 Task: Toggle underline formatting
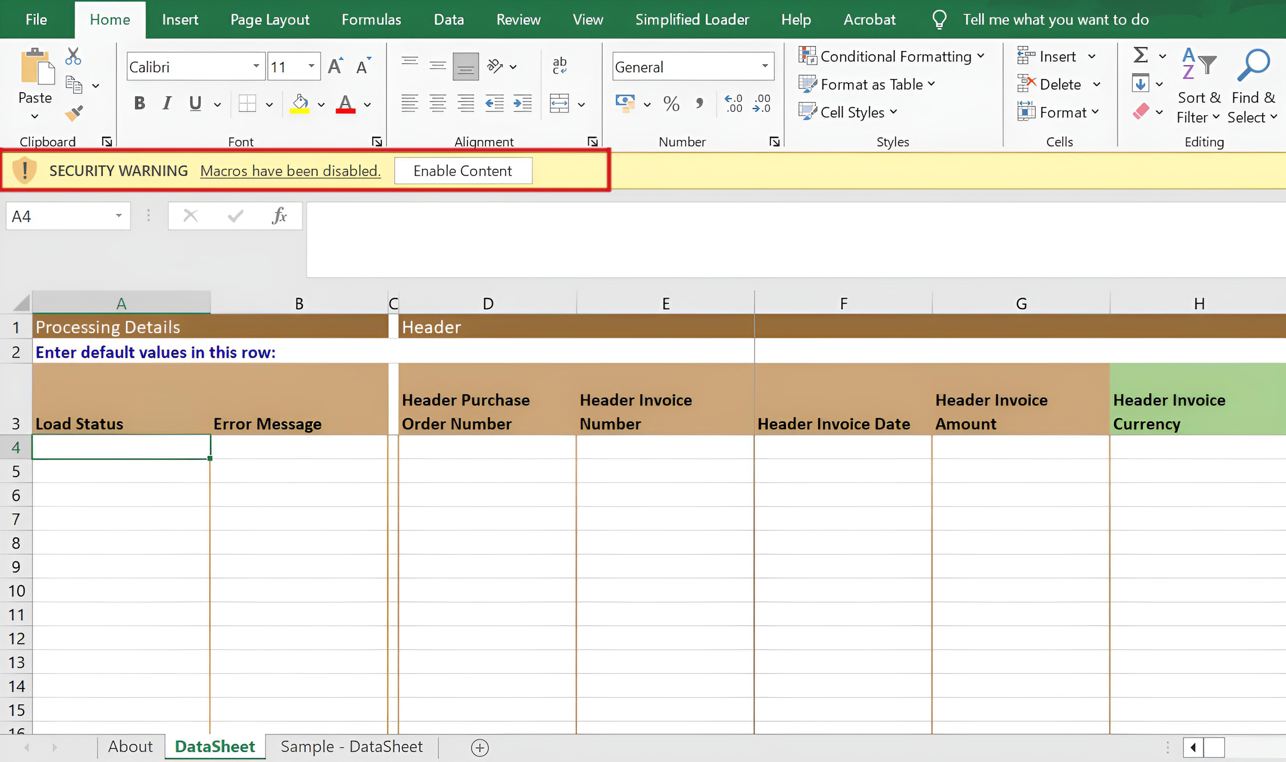point(195,104)
